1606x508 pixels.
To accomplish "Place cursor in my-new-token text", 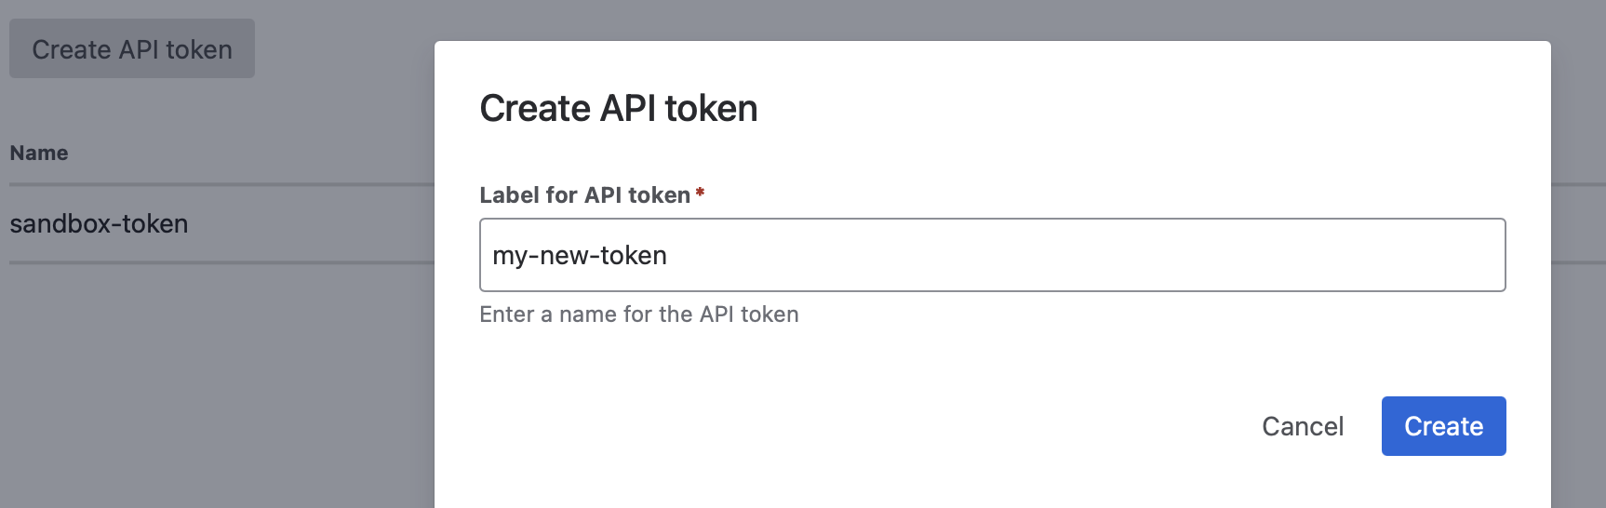I will pos(579,256).
